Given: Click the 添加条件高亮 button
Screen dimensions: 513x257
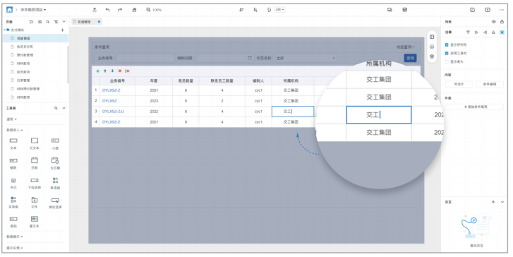Looking at the screenshot, I should click(474, 107).
